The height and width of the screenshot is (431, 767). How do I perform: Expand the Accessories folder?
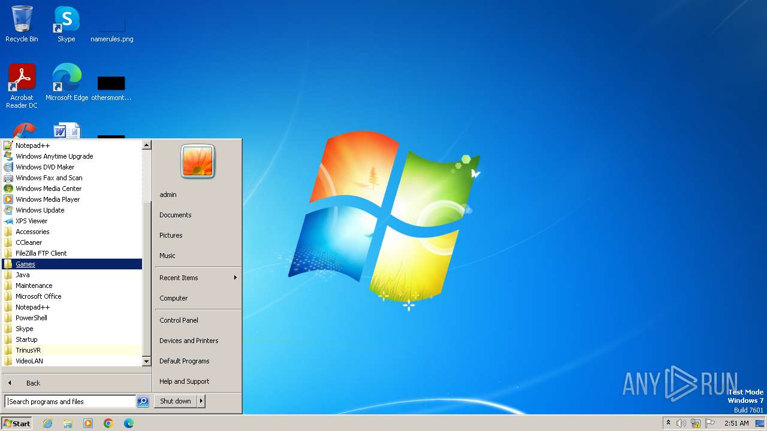coord(72,232)
